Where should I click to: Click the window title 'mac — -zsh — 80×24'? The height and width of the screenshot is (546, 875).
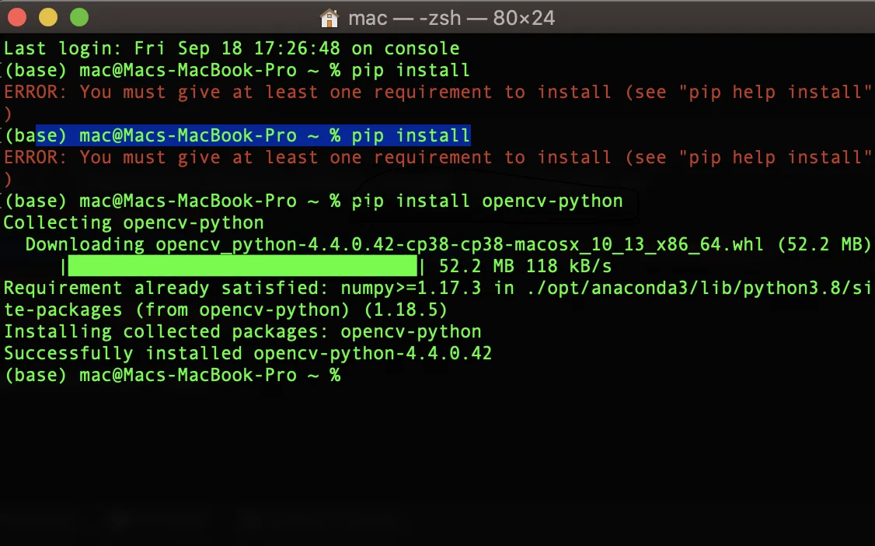point(451,17)
